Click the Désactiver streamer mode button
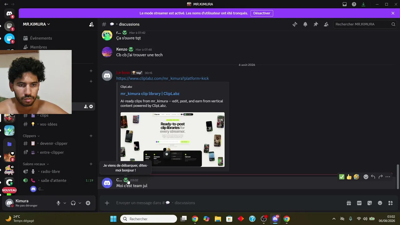 pyautogui.click(x=262, y=13)
